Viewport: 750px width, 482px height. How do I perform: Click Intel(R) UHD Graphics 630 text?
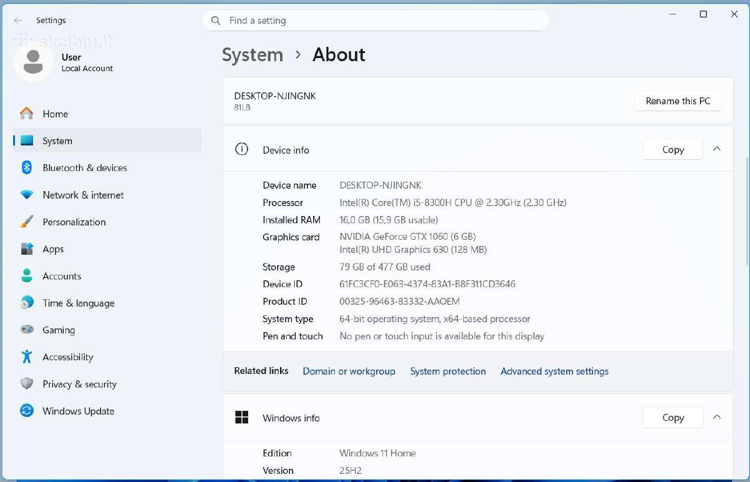(413, 250)
